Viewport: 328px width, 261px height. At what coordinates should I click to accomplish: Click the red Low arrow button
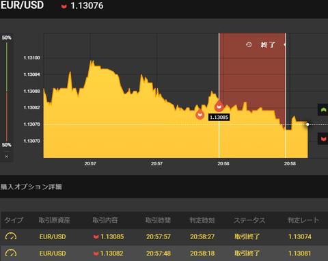[323, 139]
